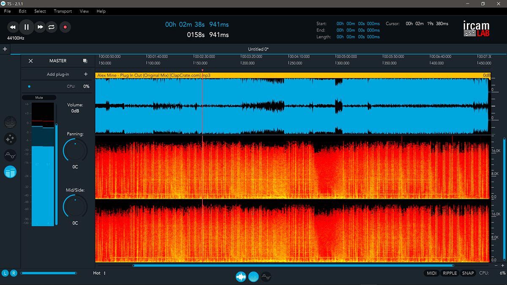Open the sparkle effects tool in sidebar
Screen dimensions: 507x285
(x=10, y=138)
